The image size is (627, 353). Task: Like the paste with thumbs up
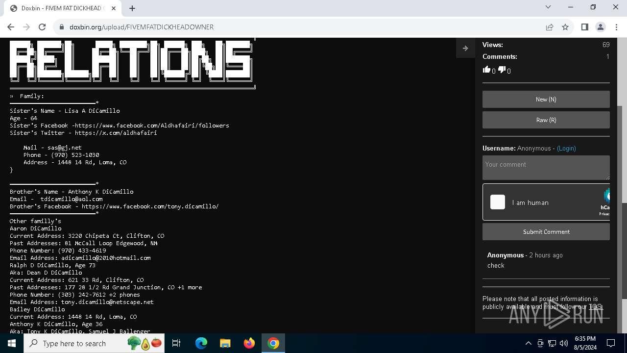pyautogui.click(x=486, y=70)
